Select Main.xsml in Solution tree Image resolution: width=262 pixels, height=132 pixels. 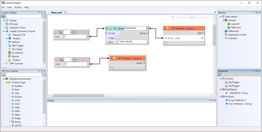tap(236, 28)
